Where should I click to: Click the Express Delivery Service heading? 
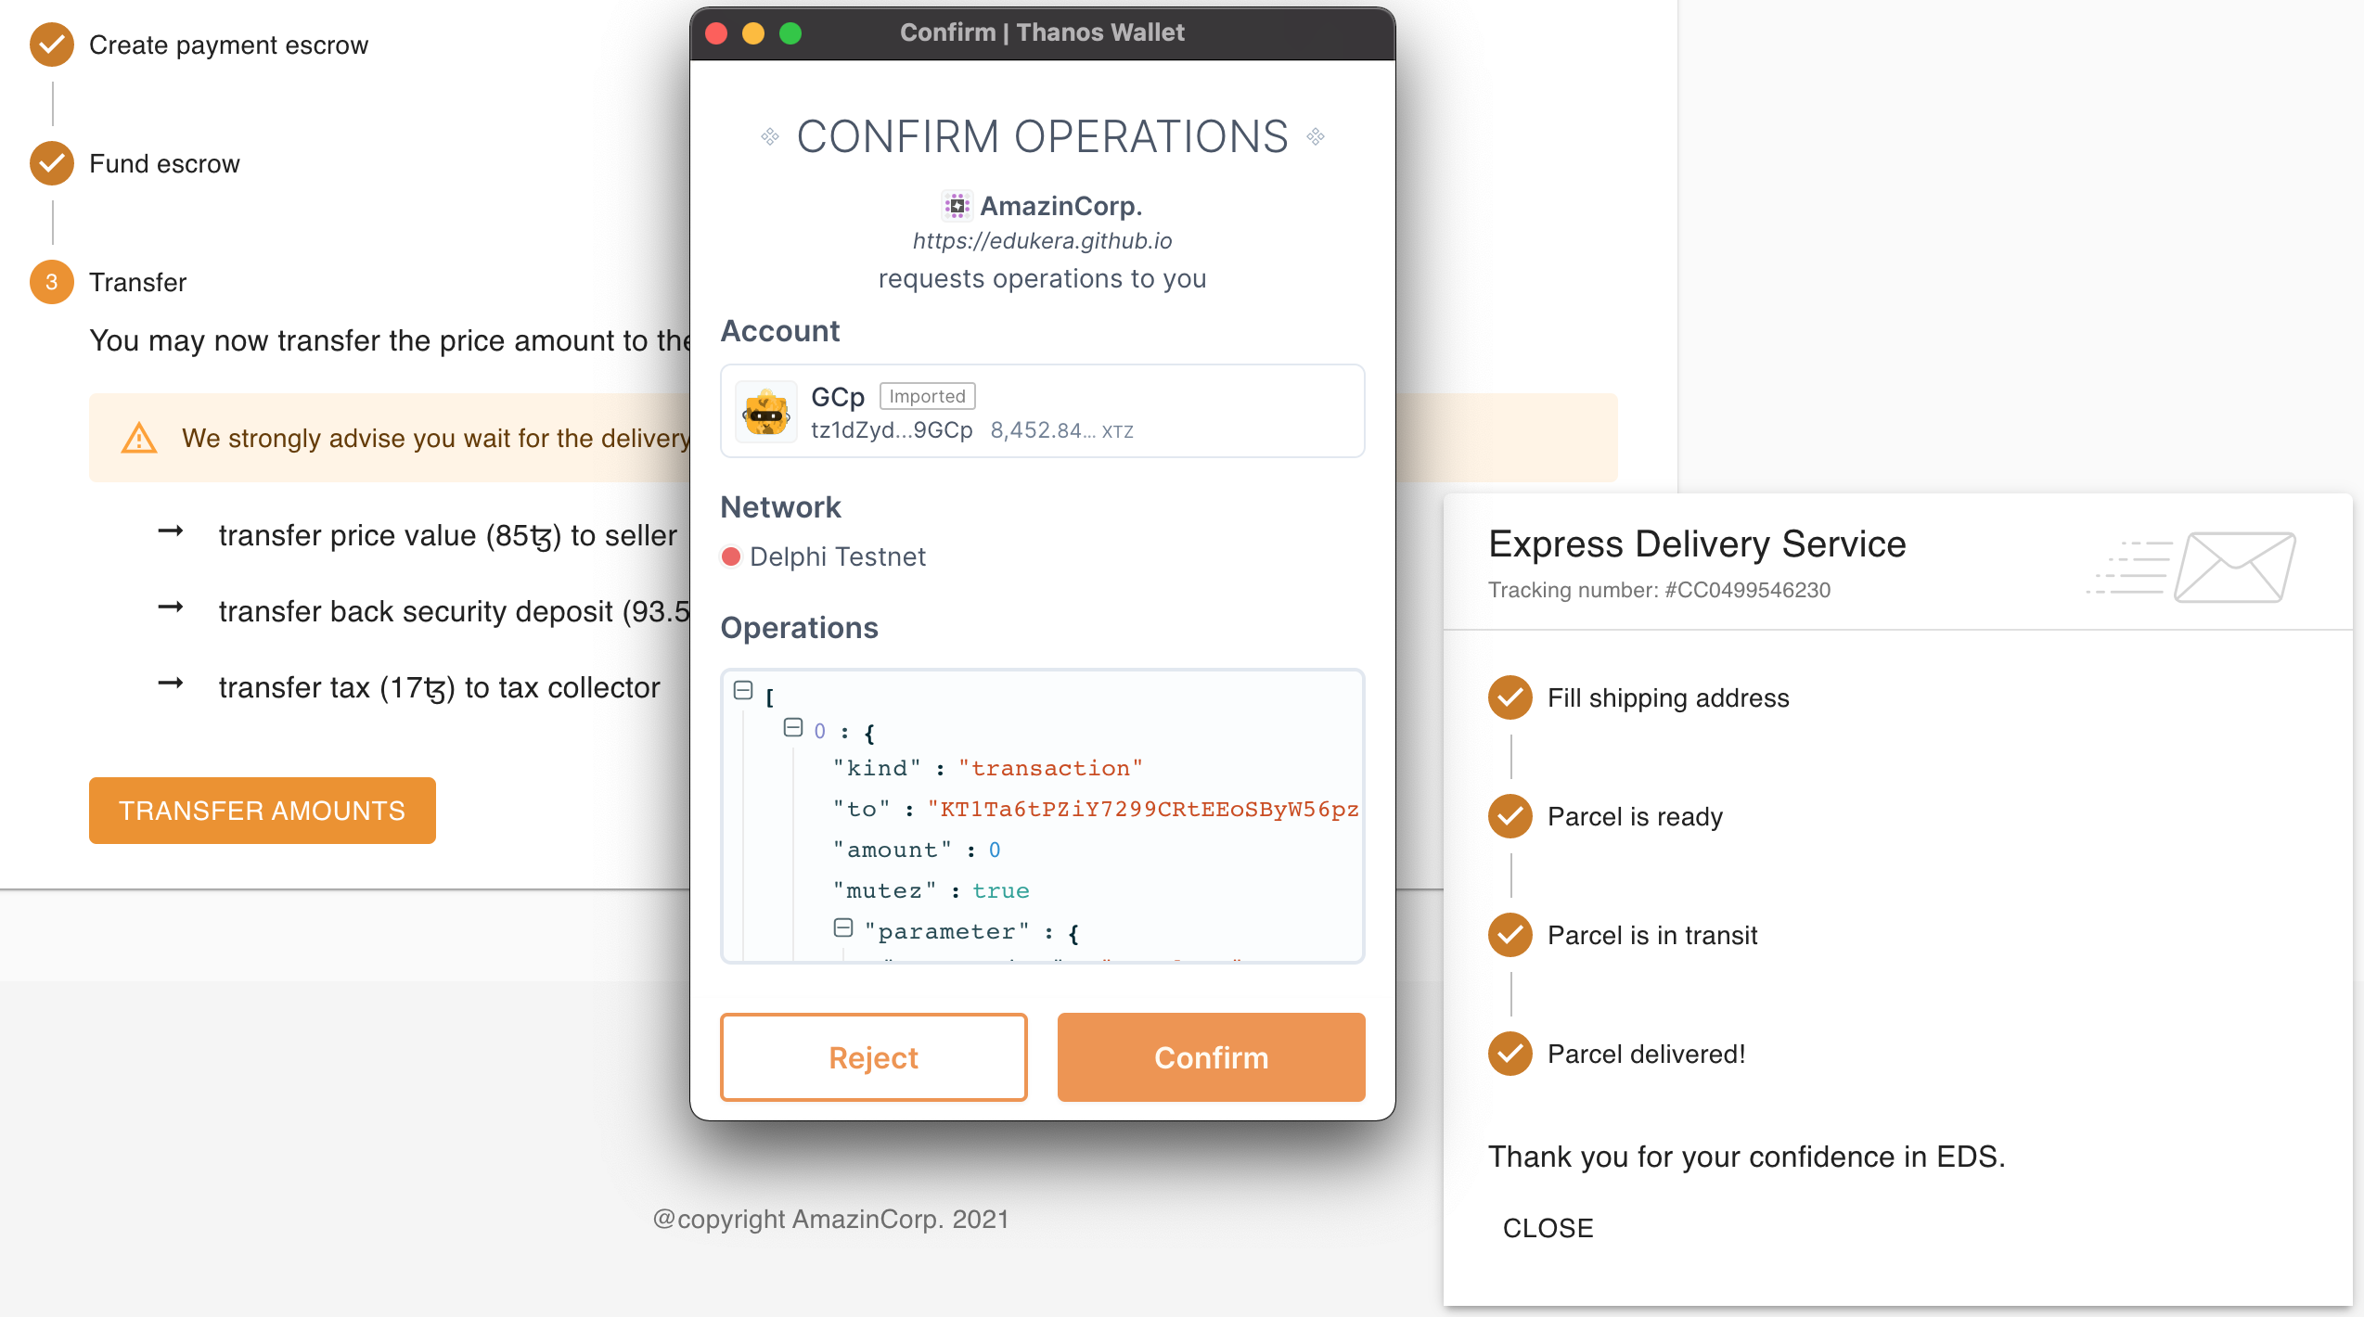1697,543
